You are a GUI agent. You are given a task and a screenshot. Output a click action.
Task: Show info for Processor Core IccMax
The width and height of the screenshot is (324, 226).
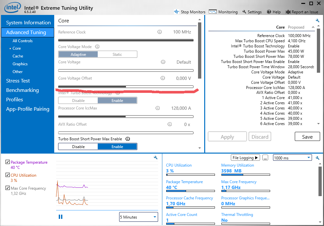[158, 108]
